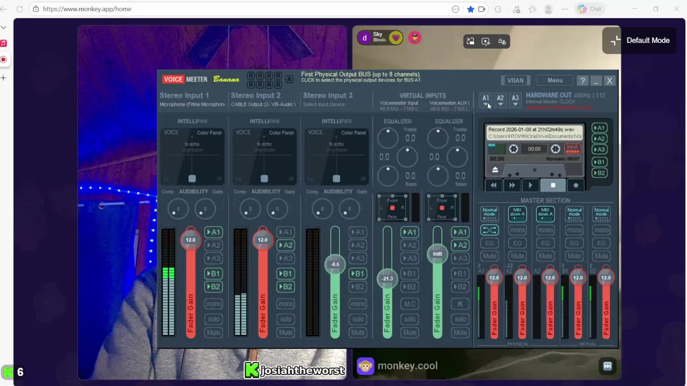Toggle B1 routing on Stereo Input 2

286,273
